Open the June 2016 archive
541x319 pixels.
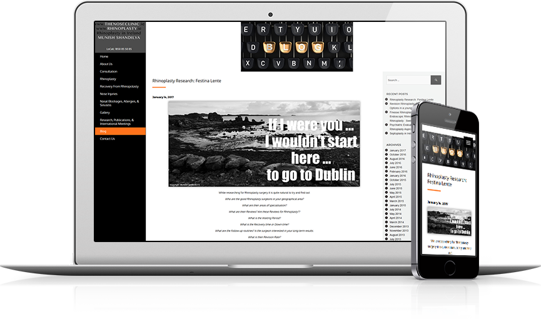coord(396,168)
